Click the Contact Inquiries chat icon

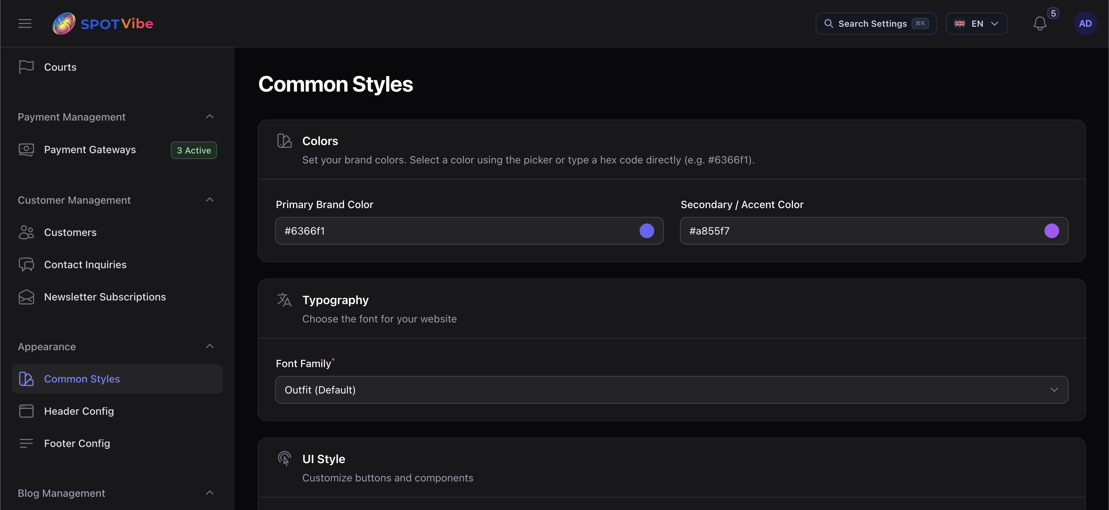click(26, 265)
